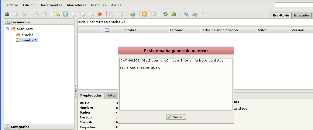Click the Create folder toolbar icon
This screenshot has width=313, height=130.
pos(57,14)
